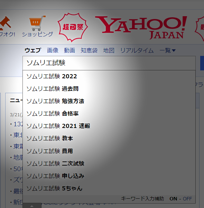Open the 知恵袋 search tab
The image size is (204, 208).
(x=89, y=50)
